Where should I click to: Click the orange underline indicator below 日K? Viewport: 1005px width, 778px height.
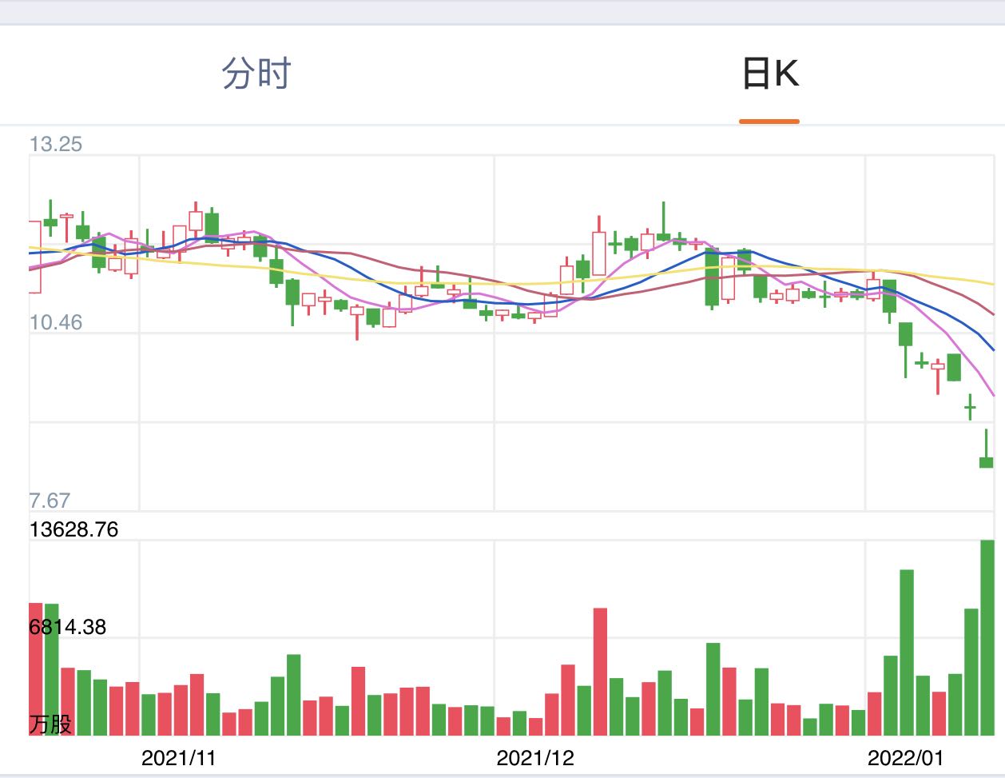click(x=769, y=122)
